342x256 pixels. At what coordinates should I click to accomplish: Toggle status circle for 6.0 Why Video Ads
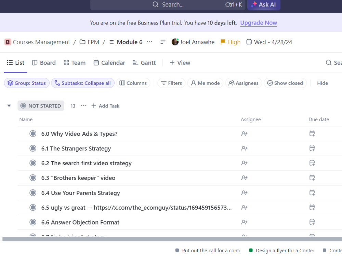click(33, 133)
